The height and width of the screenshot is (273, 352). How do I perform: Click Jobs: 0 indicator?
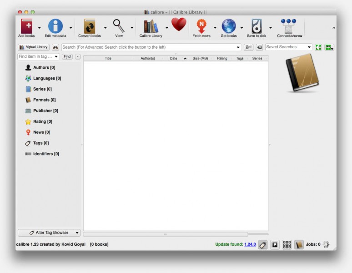click(x=313, y=244)
